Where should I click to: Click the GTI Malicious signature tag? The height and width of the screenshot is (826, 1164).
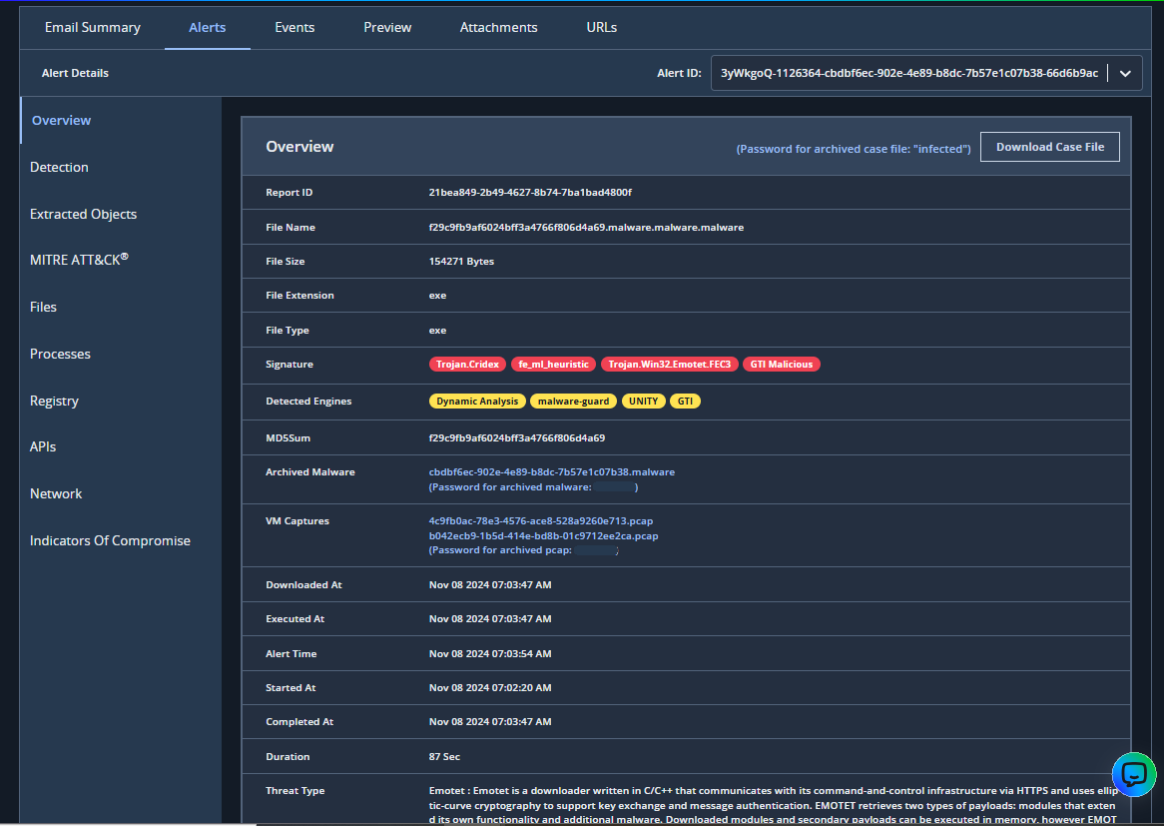[781, 364]
